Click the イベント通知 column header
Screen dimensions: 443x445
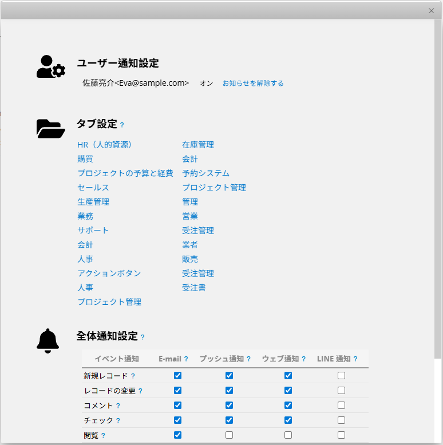(117, 359)
